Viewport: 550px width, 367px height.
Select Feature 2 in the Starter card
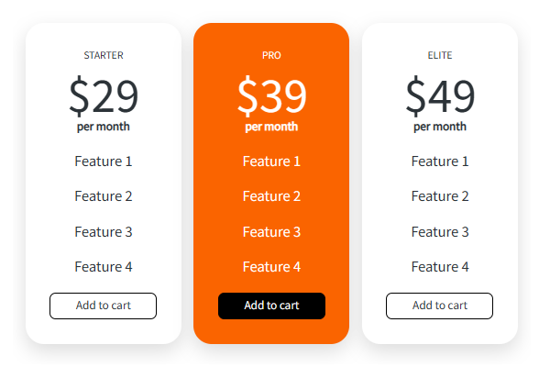point(104,196)
